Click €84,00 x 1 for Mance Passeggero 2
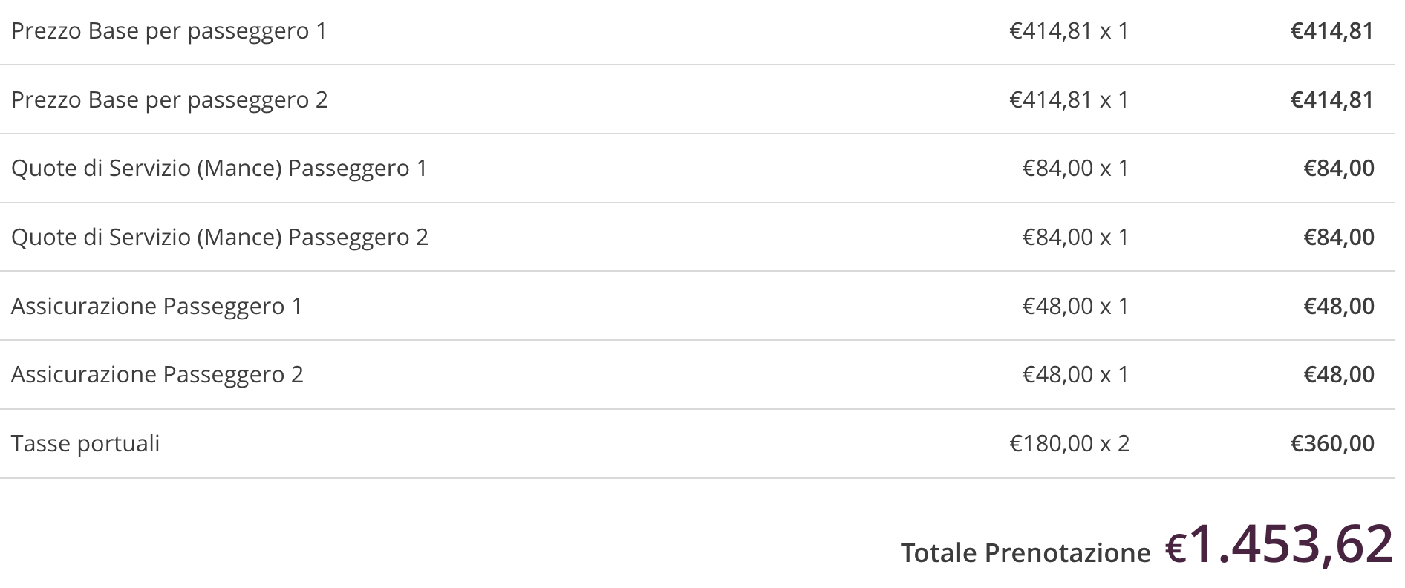1405x588 pixels. point(1076,238)
